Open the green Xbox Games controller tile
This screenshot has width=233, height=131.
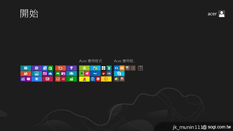pyautogui.click(x=58, y=74)
